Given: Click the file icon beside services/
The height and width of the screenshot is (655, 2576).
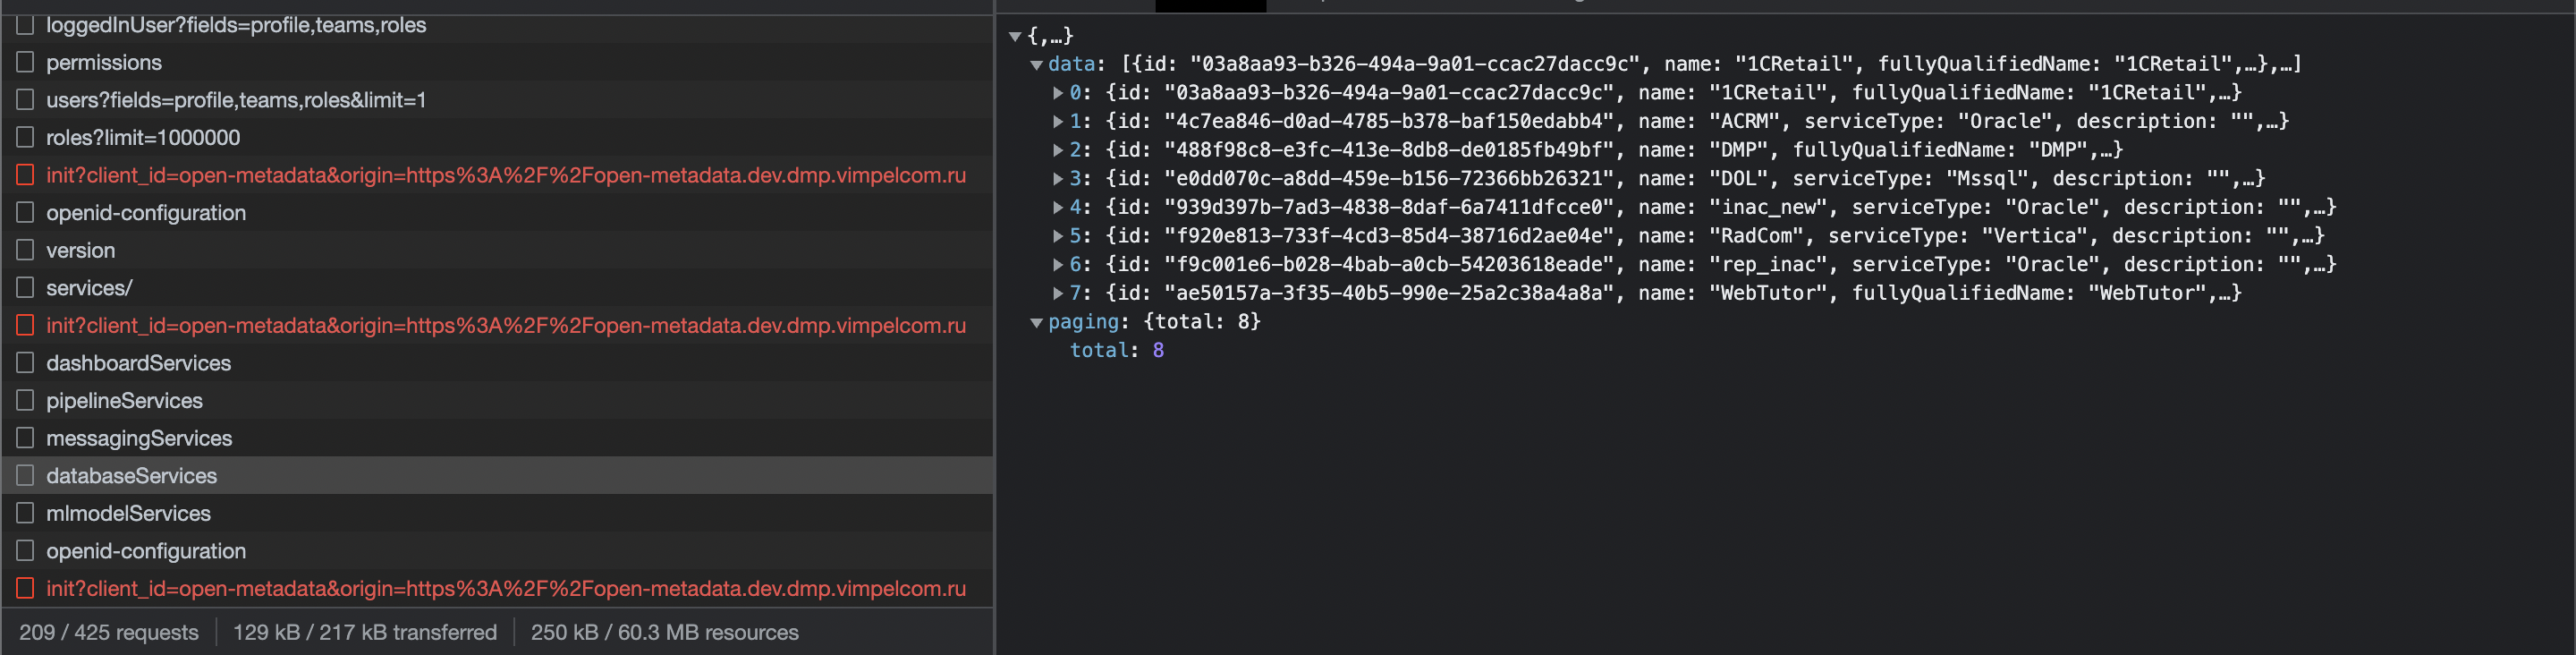Looking at the screenshot, I should pos(25,288).
